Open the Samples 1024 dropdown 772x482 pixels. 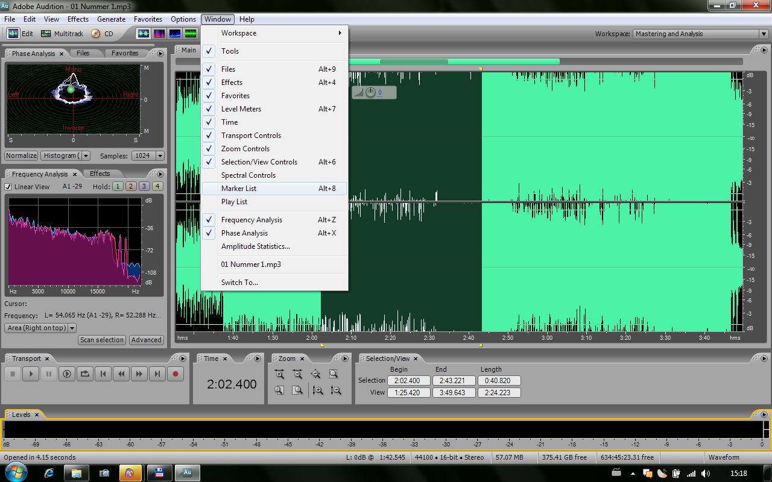pyautogui.click(x=148, y=155)
